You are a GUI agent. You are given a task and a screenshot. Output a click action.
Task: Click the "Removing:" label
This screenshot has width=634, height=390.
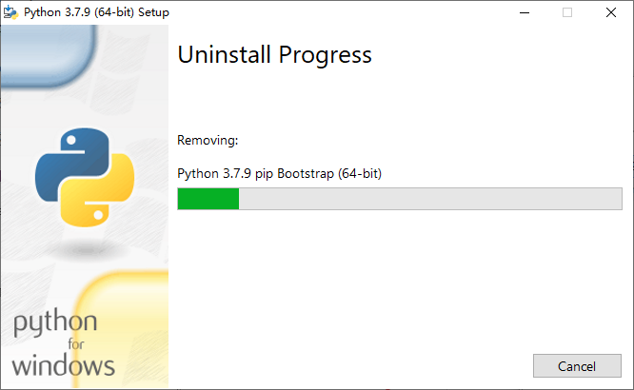(x=208, y=141)
